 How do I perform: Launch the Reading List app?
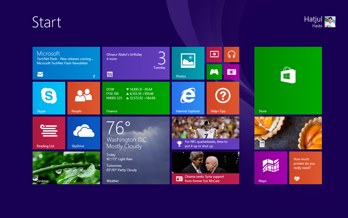(x=49, y=133)
